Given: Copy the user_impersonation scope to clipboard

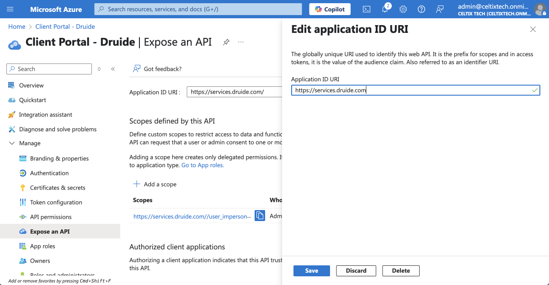Looking at the screenshot, I should [x=260, y=216].
